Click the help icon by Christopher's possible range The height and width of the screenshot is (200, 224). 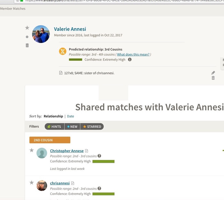coord(99,156)
